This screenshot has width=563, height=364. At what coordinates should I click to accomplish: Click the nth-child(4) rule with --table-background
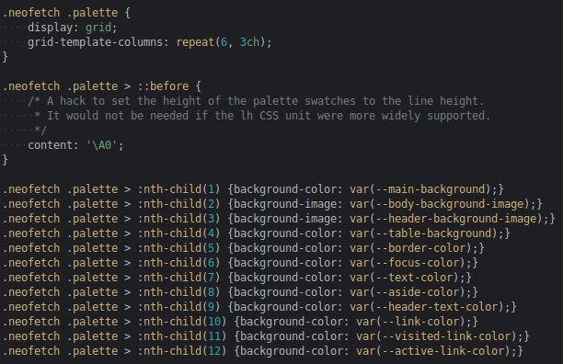coord(256,233)
